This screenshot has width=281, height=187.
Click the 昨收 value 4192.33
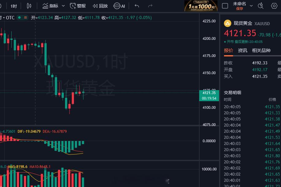point(260,63)
